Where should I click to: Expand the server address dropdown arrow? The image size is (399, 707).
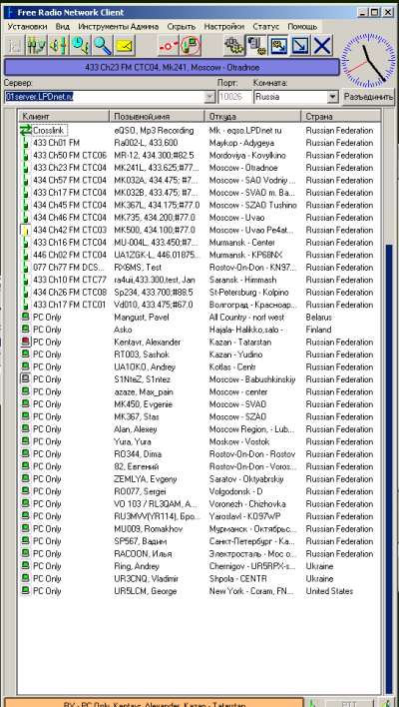(209, 97)
